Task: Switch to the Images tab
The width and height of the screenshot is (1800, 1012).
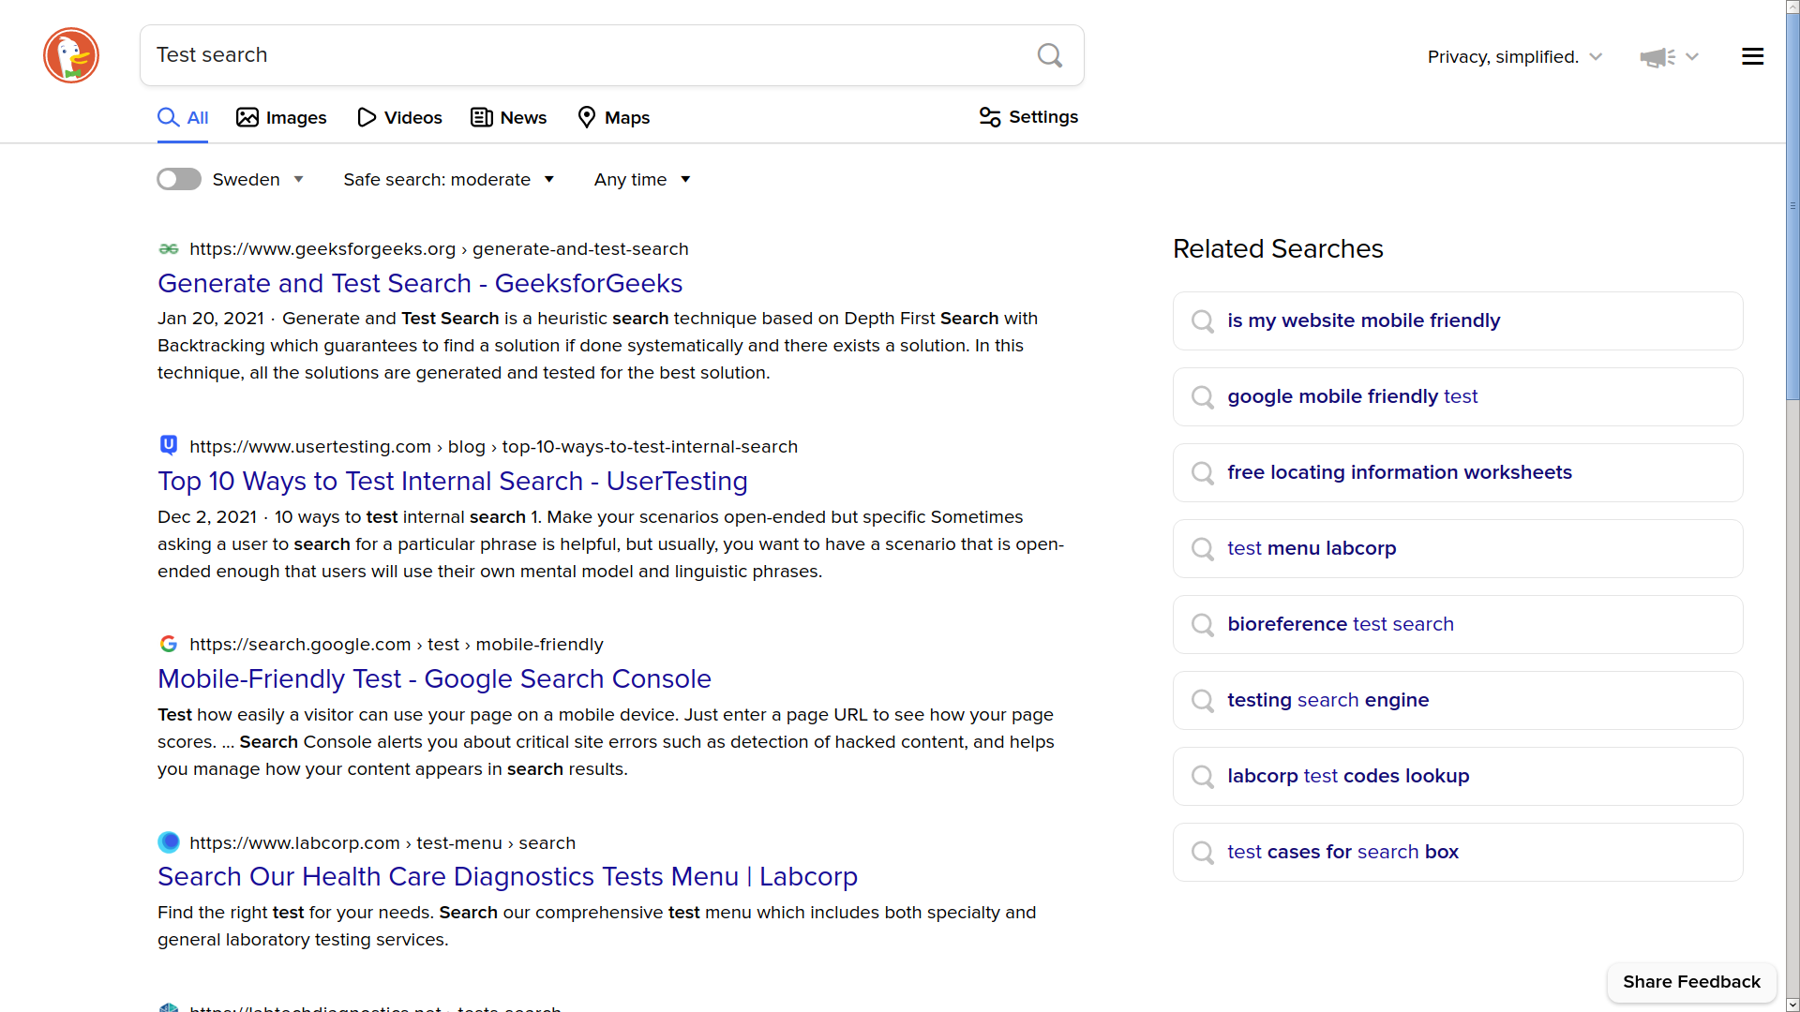Action: [x=281, y=117]
